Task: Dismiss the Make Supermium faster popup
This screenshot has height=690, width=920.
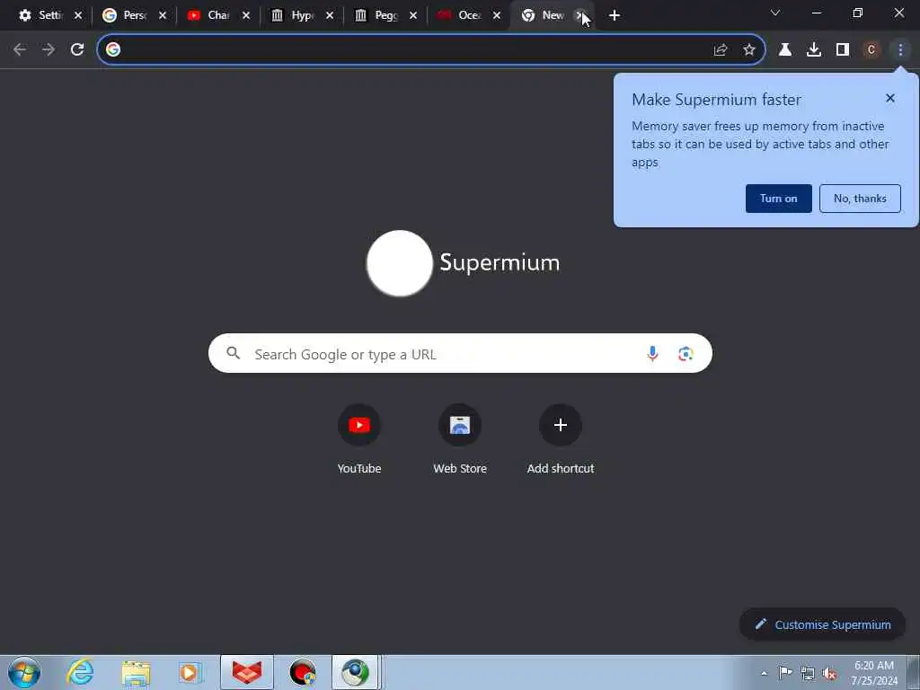Action: 890,99
